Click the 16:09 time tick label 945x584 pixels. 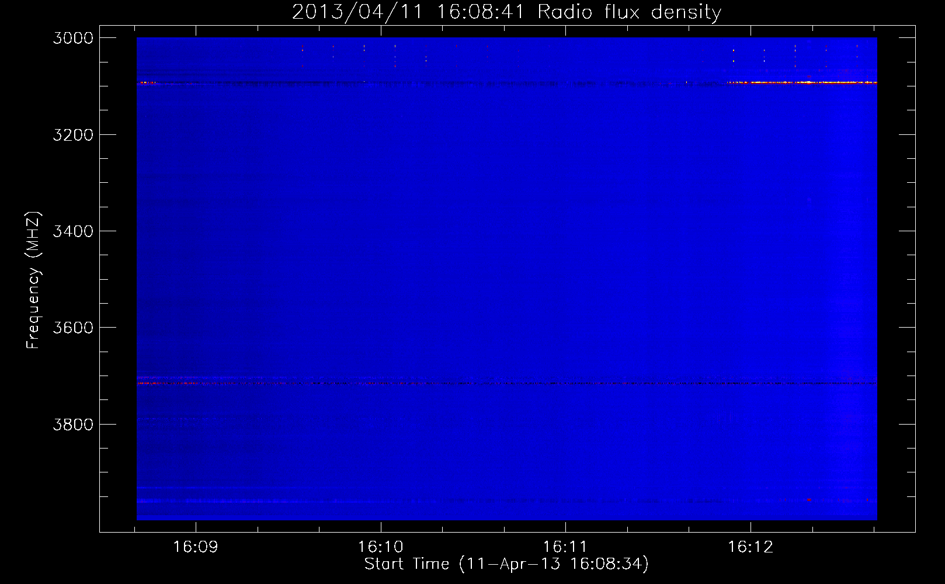196,547
